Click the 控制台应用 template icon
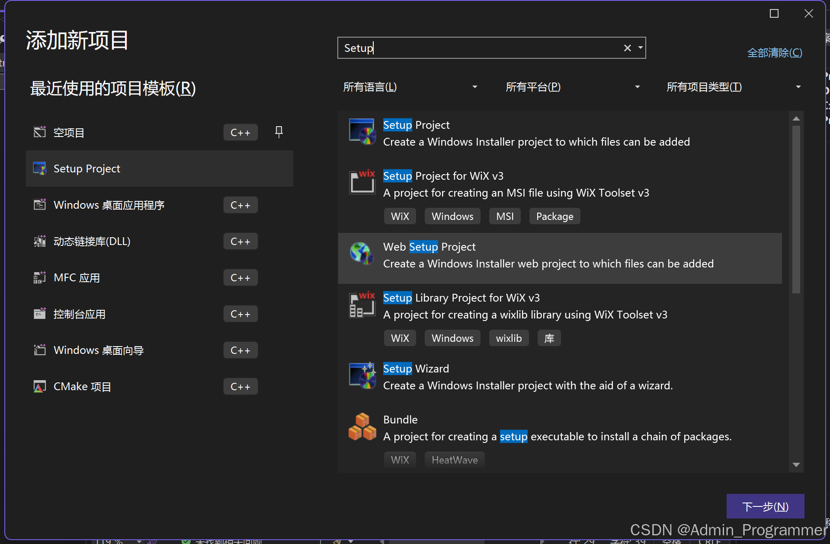The height and width of the screenshot is (544, 830). coord(40,314)
